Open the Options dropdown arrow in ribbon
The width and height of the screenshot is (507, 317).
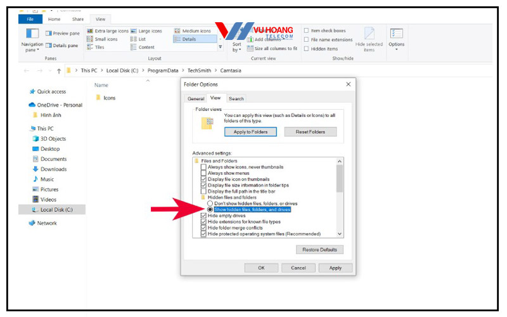pyautogui.click(x=397, y=50)
